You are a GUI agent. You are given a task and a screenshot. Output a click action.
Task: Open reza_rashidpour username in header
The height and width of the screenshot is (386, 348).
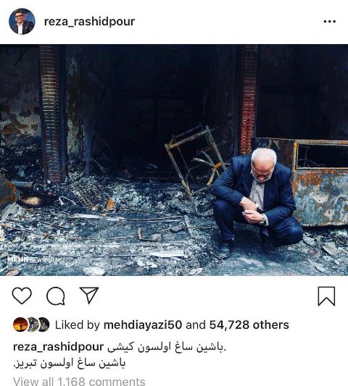point(89,22)
